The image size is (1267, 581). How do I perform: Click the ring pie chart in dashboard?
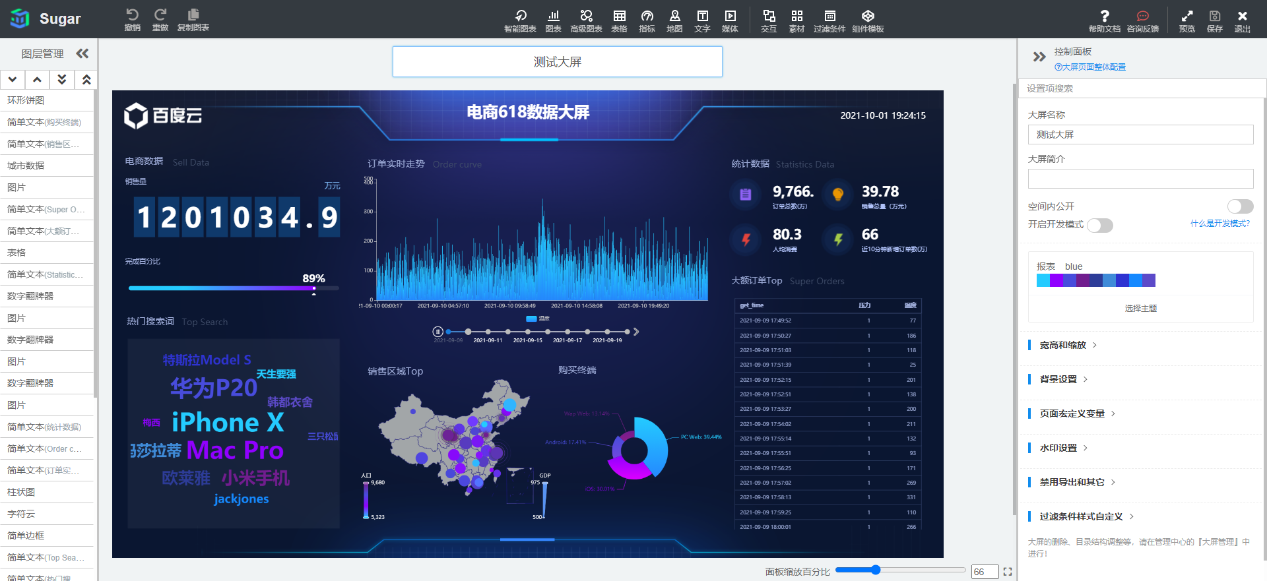tap(637, 448)
